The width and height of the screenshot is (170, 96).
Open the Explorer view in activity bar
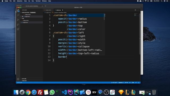18,11
